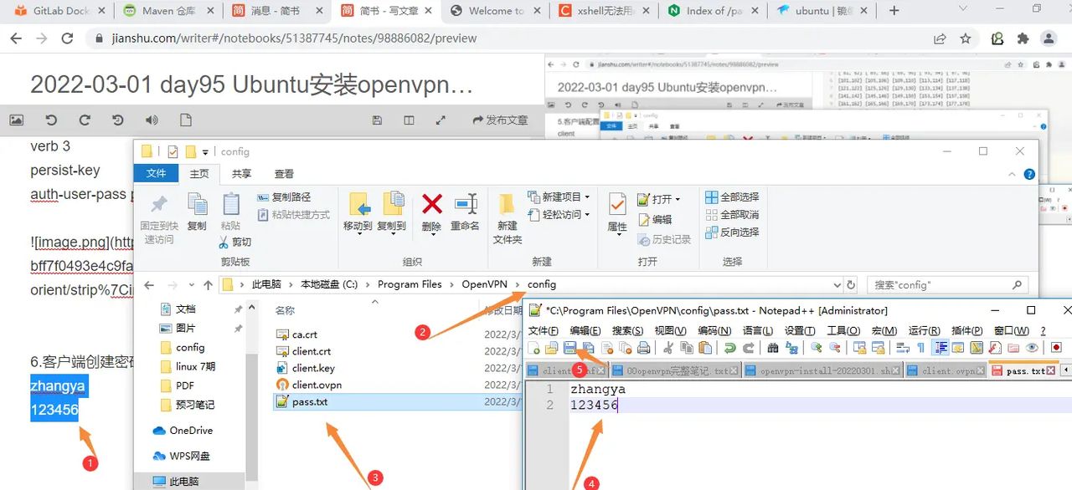
Task: Undo last edit with Notepad++ undo arrow
Action: 730,348
